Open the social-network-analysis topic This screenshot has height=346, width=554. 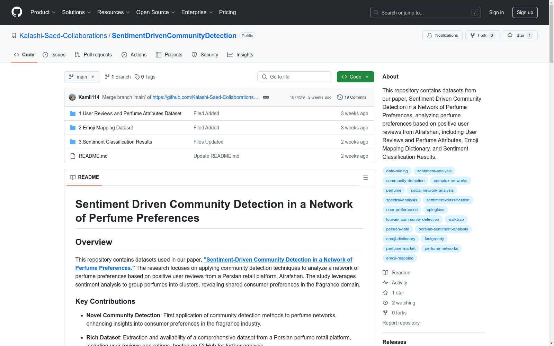coord(432,190)
